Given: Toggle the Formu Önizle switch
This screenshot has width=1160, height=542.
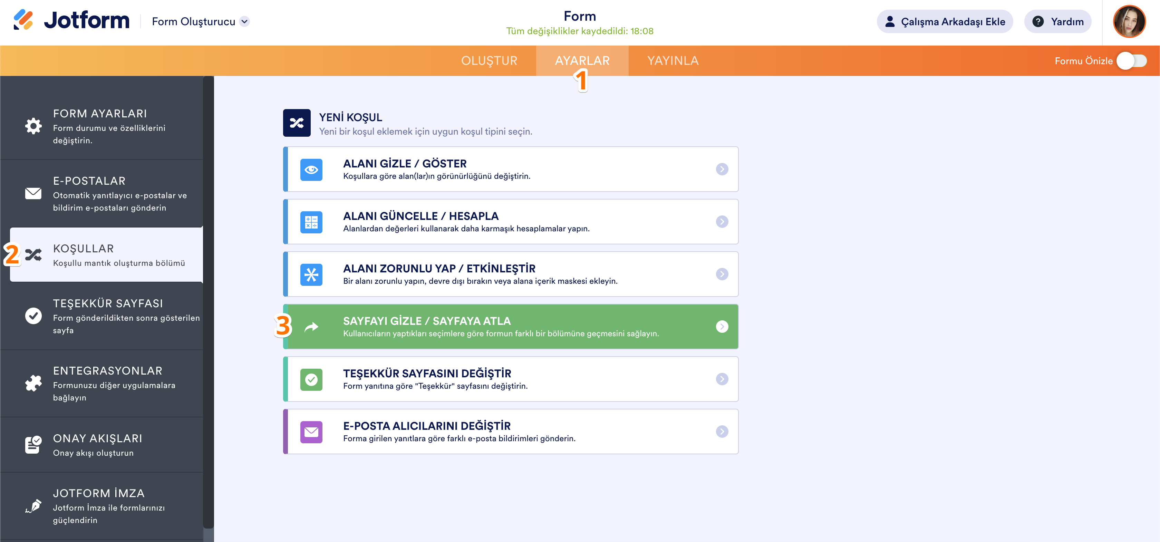Looking at the screenshot, I should pyautogui.click(x=1131, y=61).
